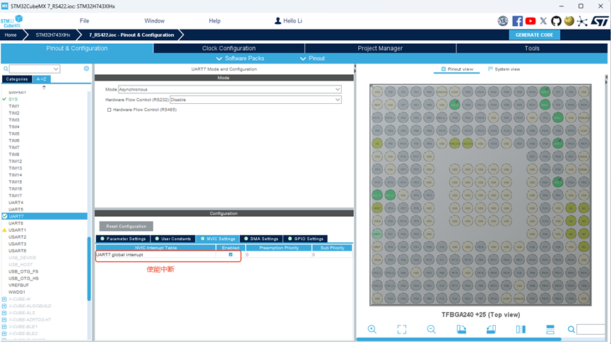The image size is (611, 344).
Task: Expand the Software Packs menu
Action: click(x=240, y=59)
